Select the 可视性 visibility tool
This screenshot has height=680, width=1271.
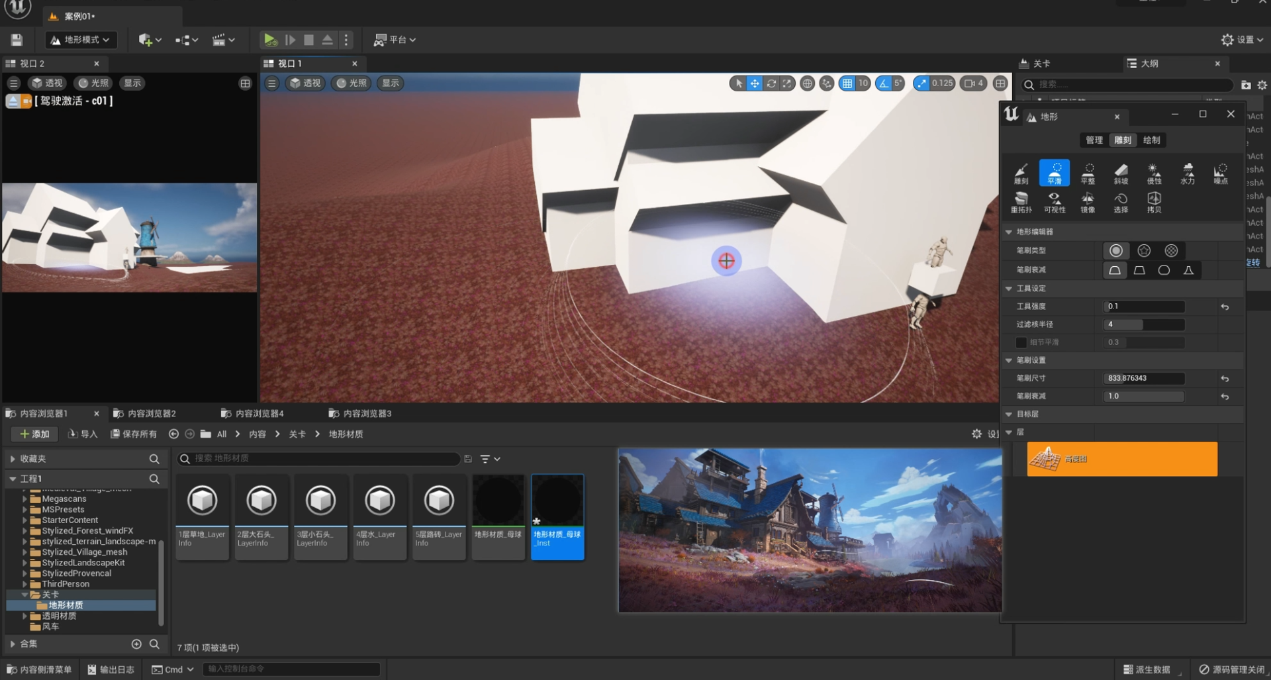[1054, 202]
